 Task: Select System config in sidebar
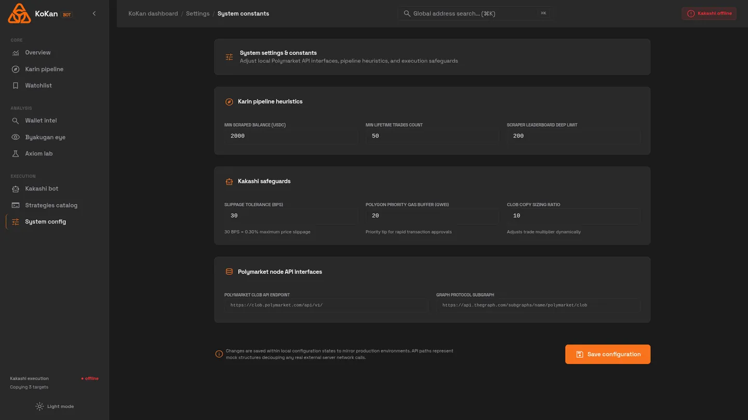[55, 221]
